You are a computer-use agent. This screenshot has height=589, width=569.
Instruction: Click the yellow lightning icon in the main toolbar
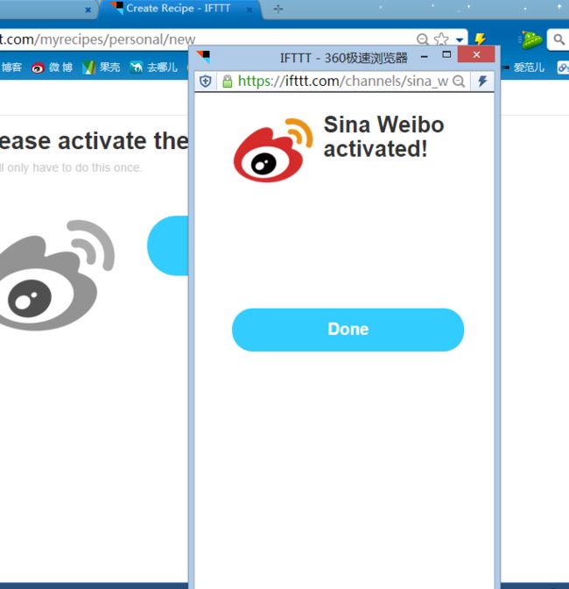(x=480, y=39)
